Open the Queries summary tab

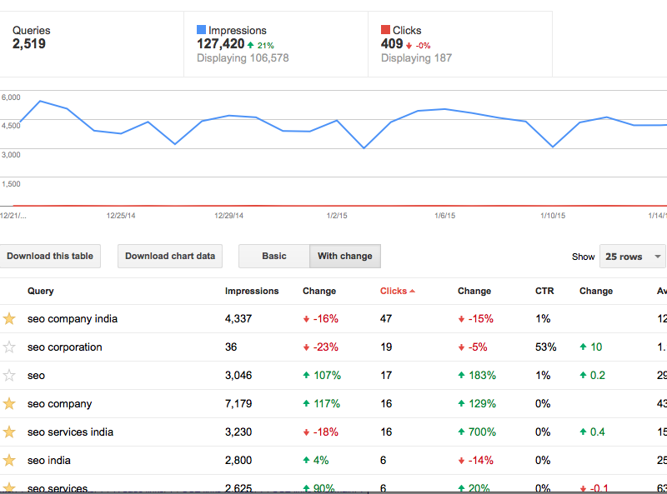click(92, 44)
